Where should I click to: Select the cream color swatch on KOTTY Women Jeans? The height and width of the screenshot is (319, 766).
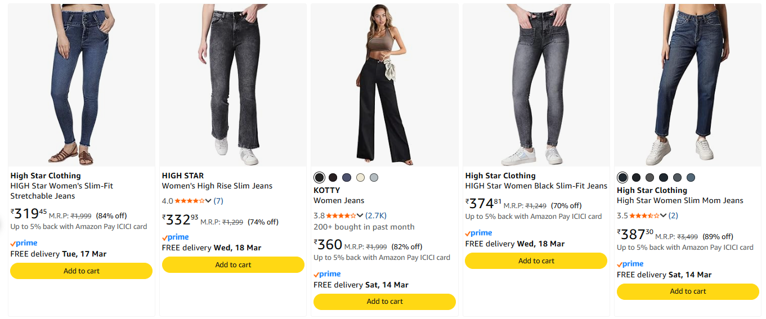coord(360,178)
